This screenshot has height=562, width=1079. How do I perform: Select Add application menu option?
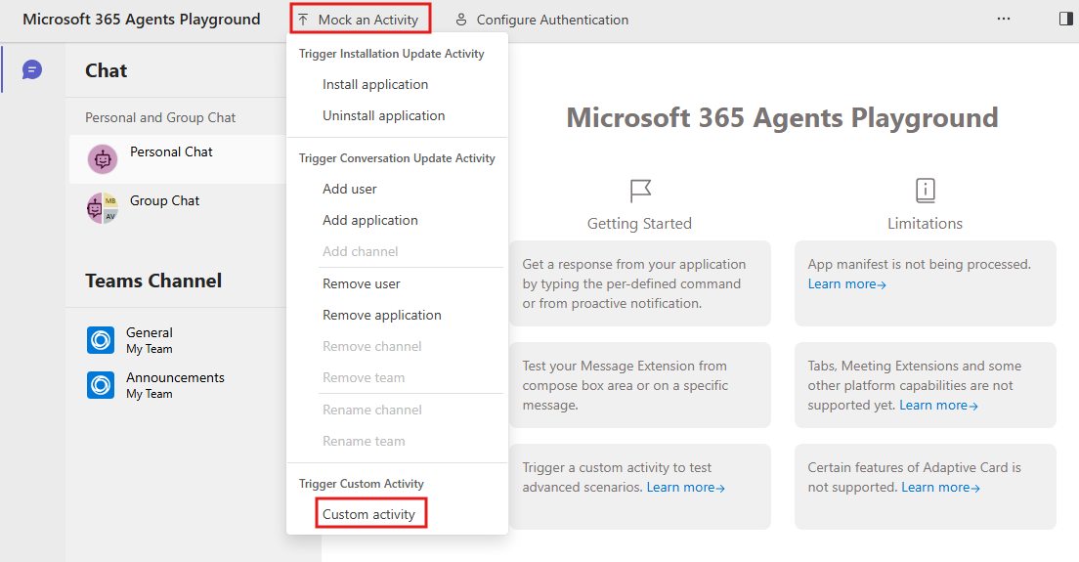(x=370, y=221)
